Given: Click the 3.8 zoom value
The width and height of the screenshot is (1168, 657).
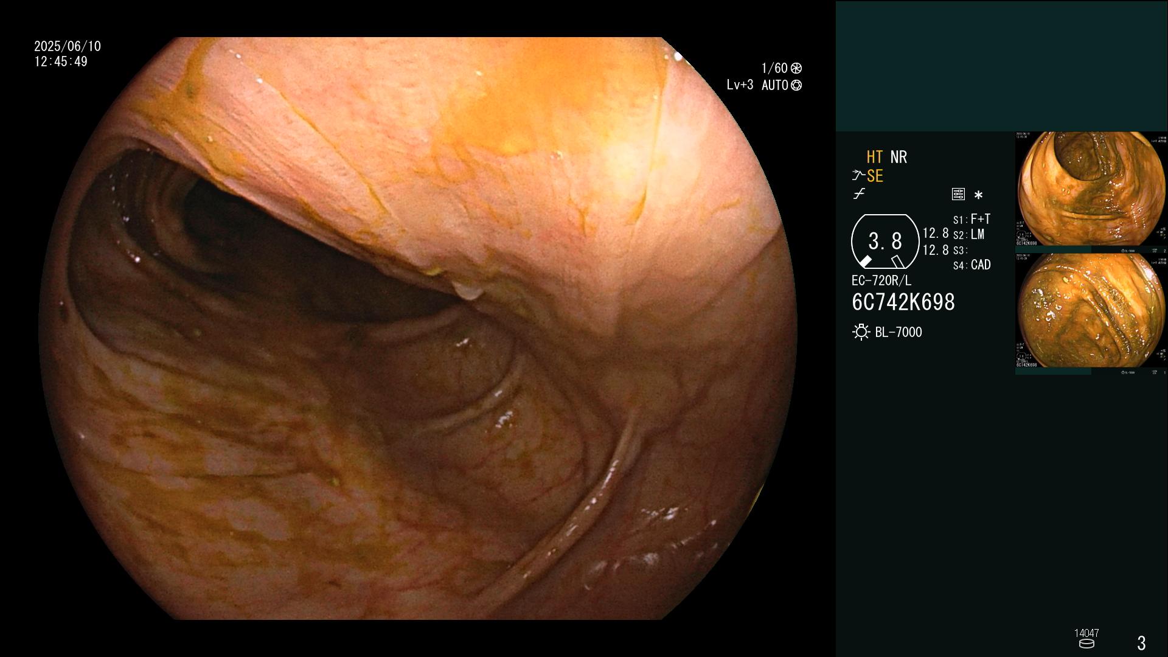Looking at the screenshot, I should point(885,242).
